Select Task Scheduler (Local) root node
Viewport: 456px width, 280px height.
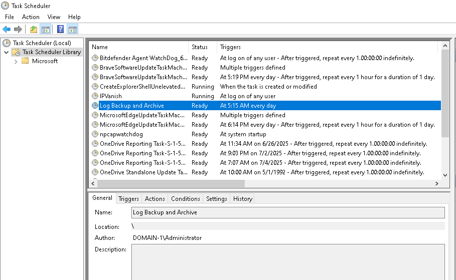coord(42,43)
